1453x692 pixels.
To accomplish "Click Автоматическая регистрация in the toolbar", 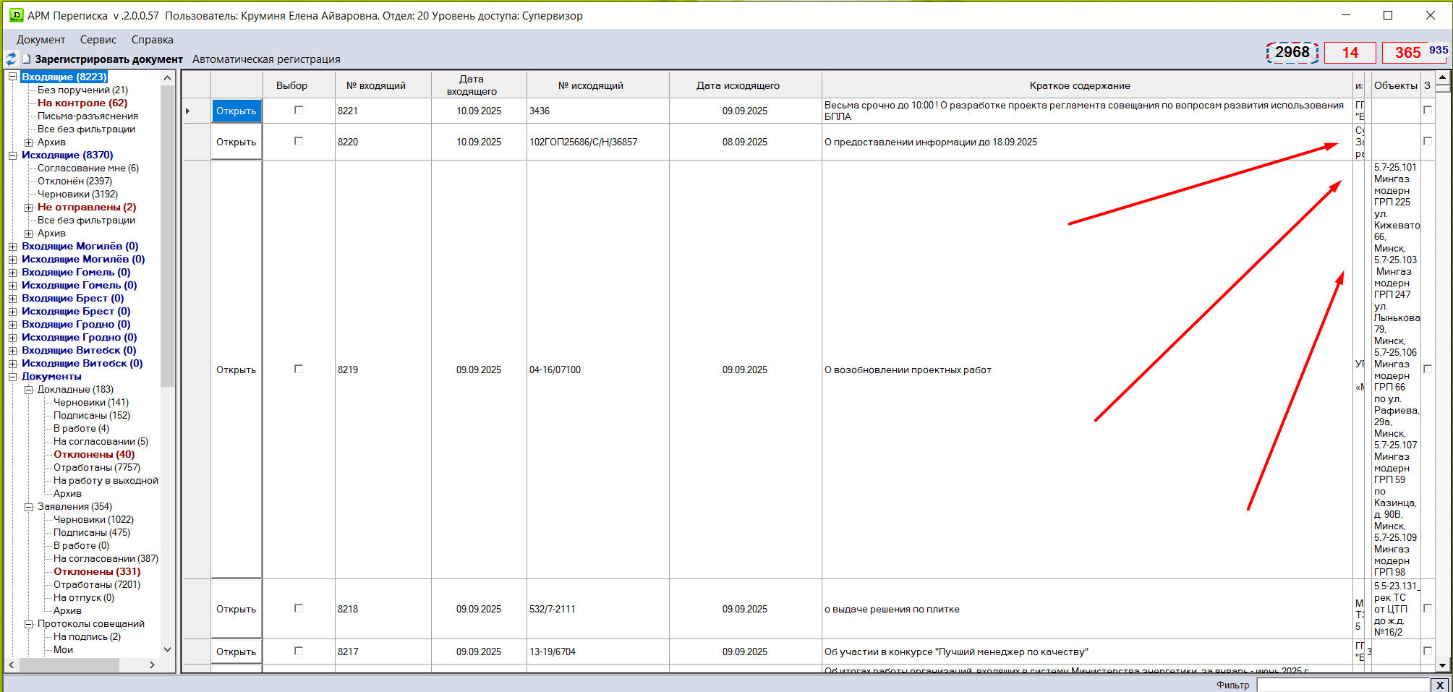I will pos(266,59).
